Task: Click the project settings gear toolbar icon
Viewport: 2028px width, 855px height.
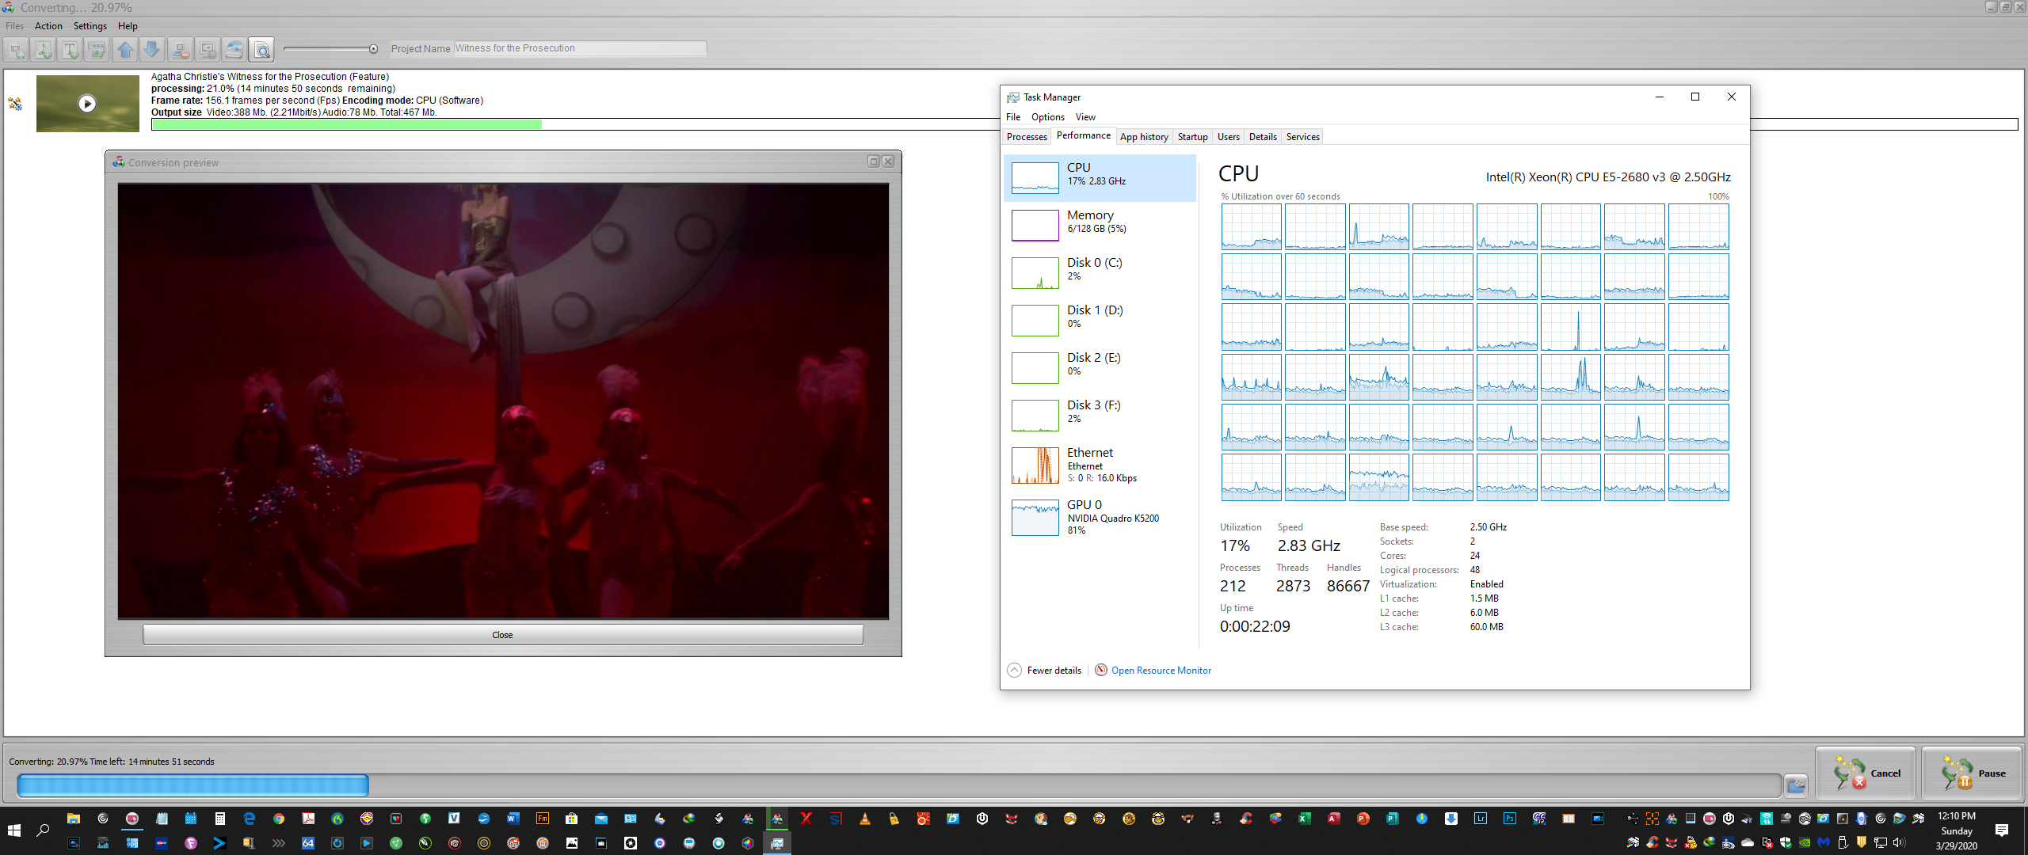Action: (x=208, y=50)
